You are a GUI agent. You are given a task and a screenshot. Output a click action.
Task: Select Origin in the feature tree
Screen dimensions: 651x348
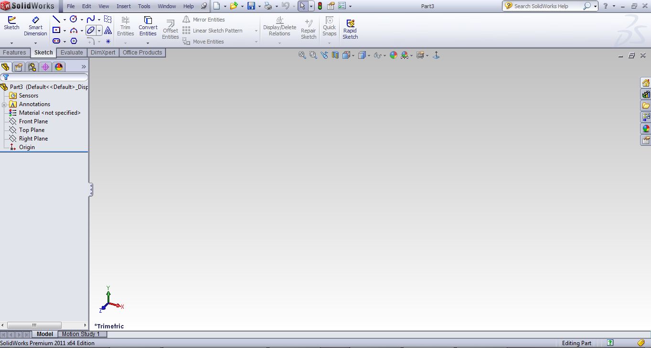point(27,147)
